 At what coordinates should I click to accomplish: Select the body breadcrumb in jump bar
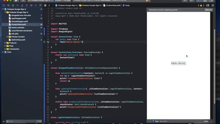coord(126,6)
